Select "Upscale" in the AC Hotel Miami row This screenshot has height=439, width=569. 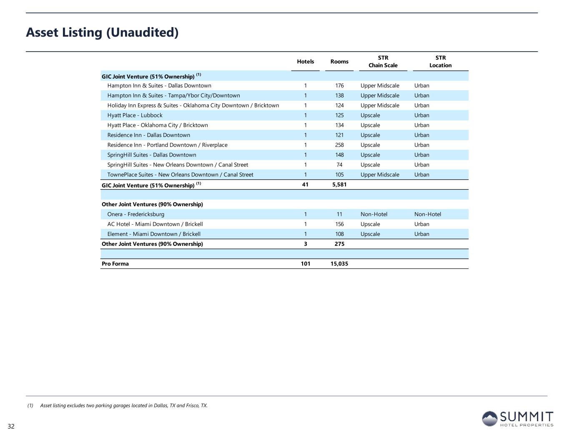click(x=370, y=224)
